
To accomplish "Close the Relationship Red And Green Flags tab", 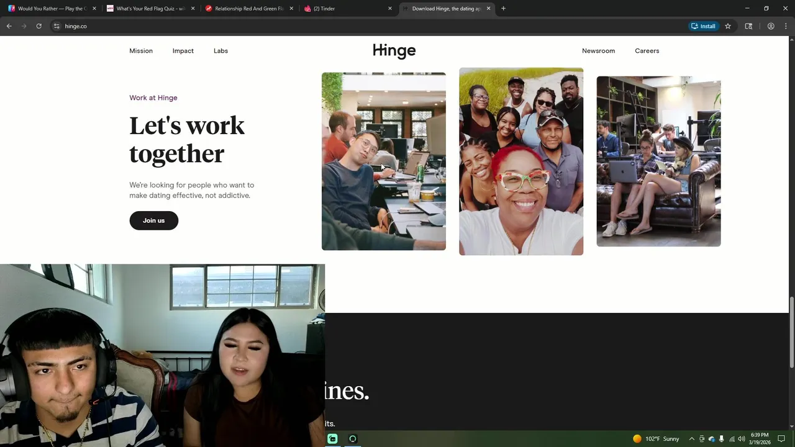I will coord(291,9).
